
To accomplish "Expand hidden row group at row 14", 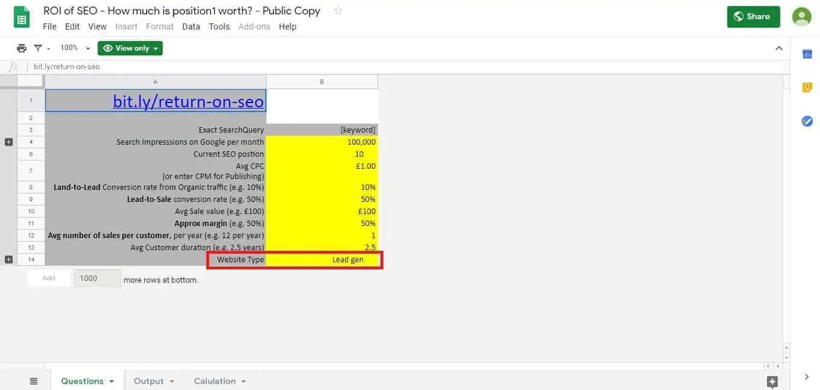I will [8, 259].
